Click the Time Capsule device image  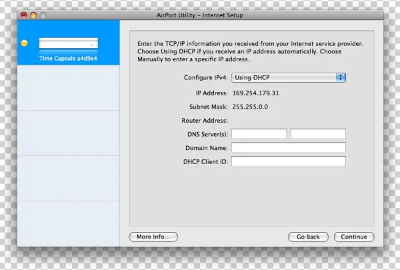(x=69, y=43)
